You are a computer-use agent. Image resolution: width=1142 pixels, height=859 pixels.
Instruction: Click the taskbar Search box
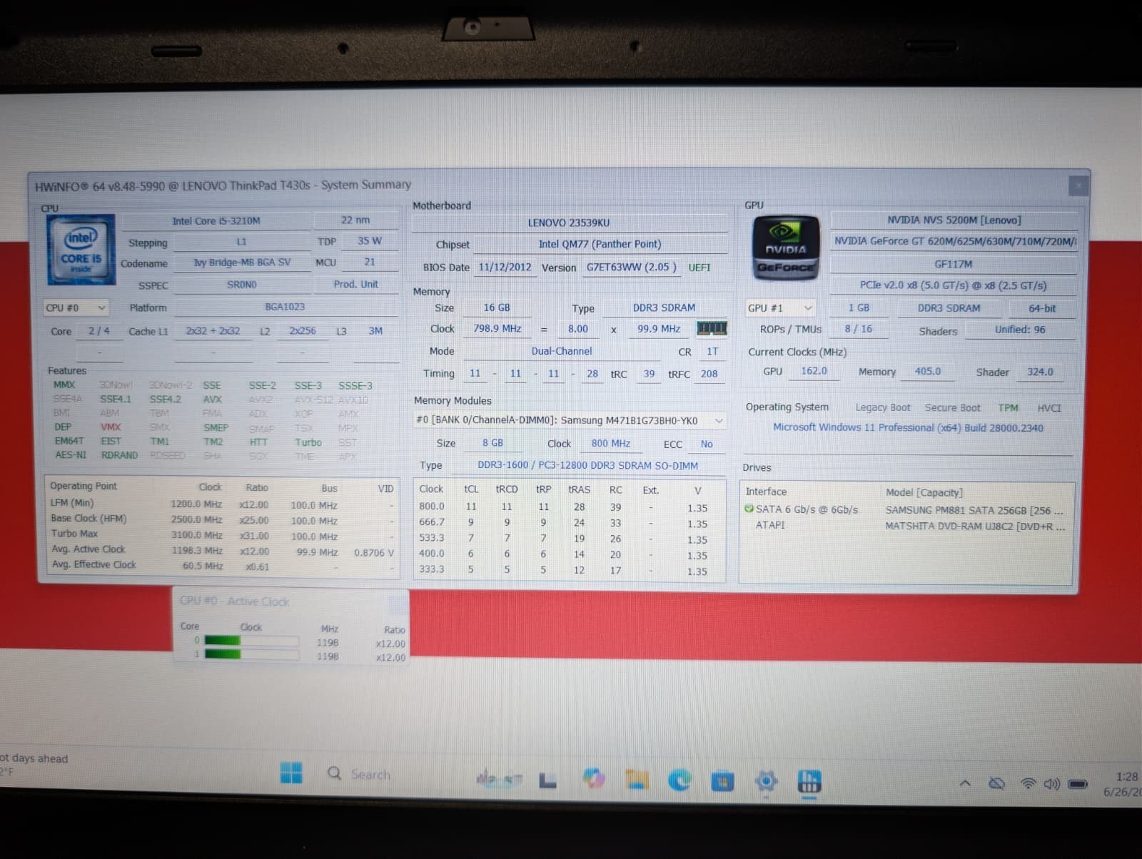(x=359, y=774)
